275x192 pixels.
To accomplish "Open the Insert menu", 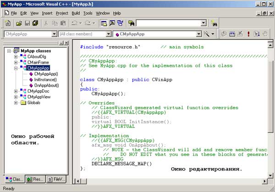I will coord(47,13).
